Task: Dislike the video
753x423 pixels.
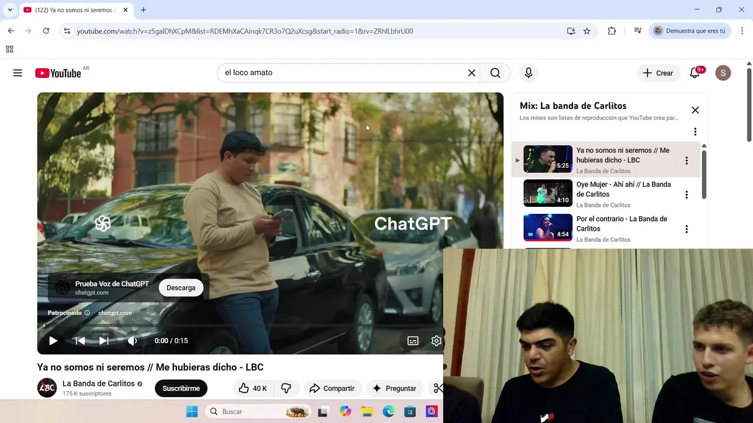Action: click(286, 388)
